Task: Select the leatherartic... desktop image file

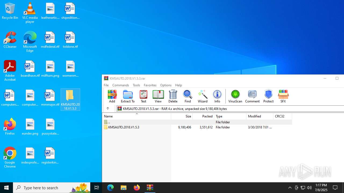Action: pyautogui.click(x=50, y=11)
